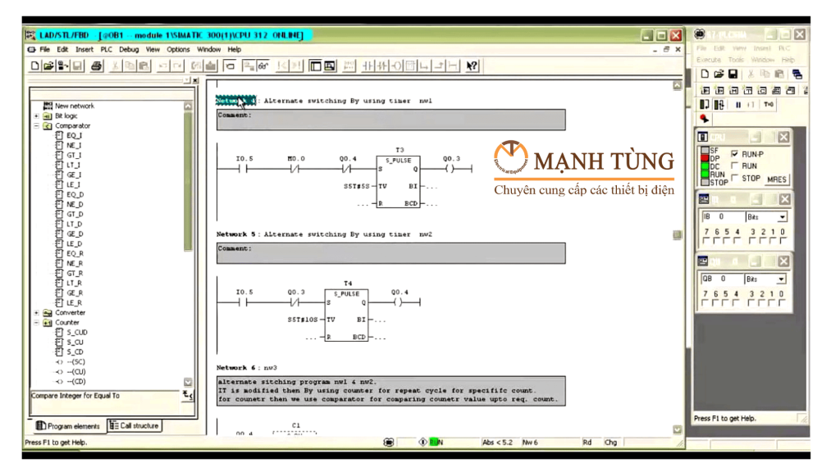Image resolution: width=840 pixels, height=472 pixels.
Task: Switch to the Call structure tab
Action: [x=135, y=425]
